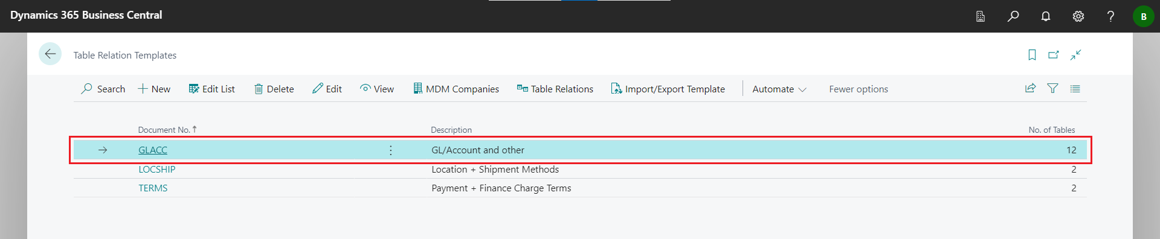Open row options for GLACC
The width and height of the screenshot is (1160, 239).
point(391,150)
